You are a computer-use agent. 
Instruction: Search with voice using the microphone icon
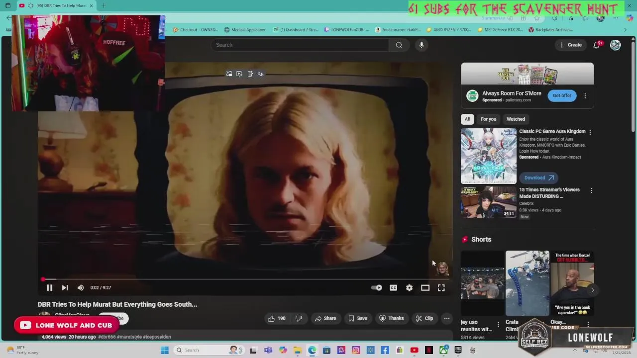coord(422,45)
